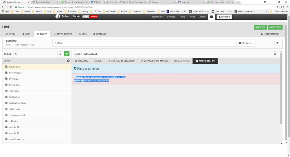Screen dimensions: 290x157
Task: Open the AWS bookmark folder
Action: pyautogui.click(x=161, y=12)
